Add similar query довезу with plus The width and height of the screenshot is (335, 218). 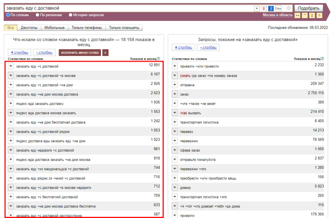click(175, 188)
